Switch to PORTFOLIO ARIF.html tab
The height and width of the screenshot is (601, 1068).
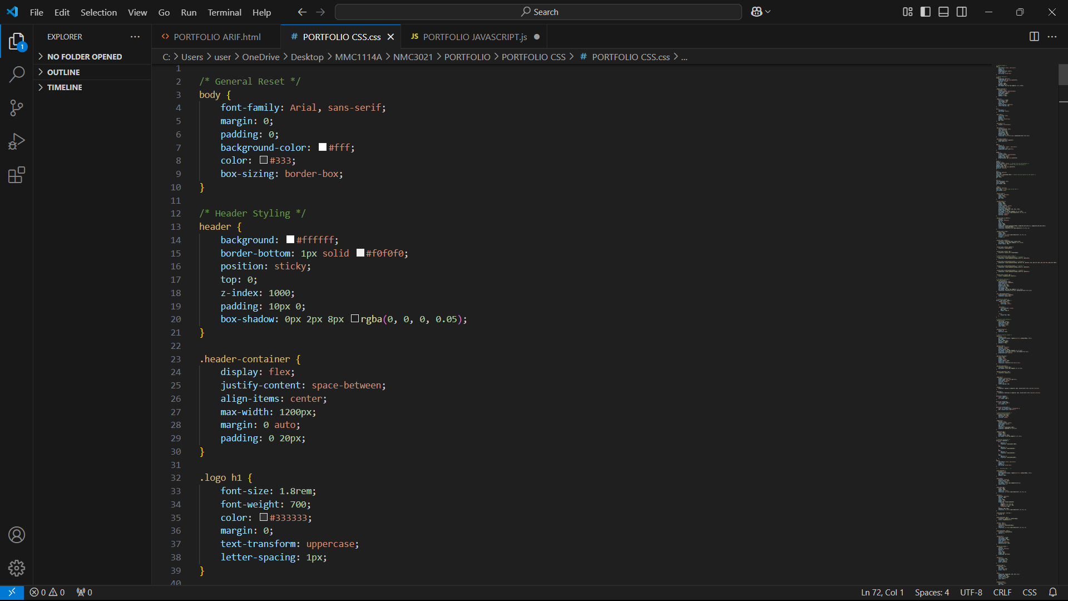217,37
